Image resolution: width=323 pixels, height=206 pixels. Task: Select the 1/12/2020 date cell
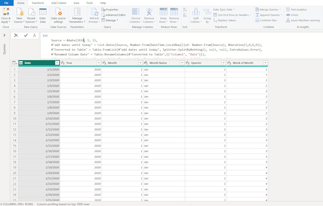click(x=39, y=129)
